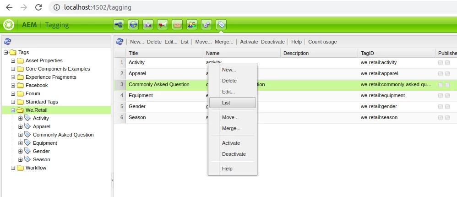Screen dimensions: 457x197
Task: Click the site info icon in address bar
Action: (x=57, y=7)
